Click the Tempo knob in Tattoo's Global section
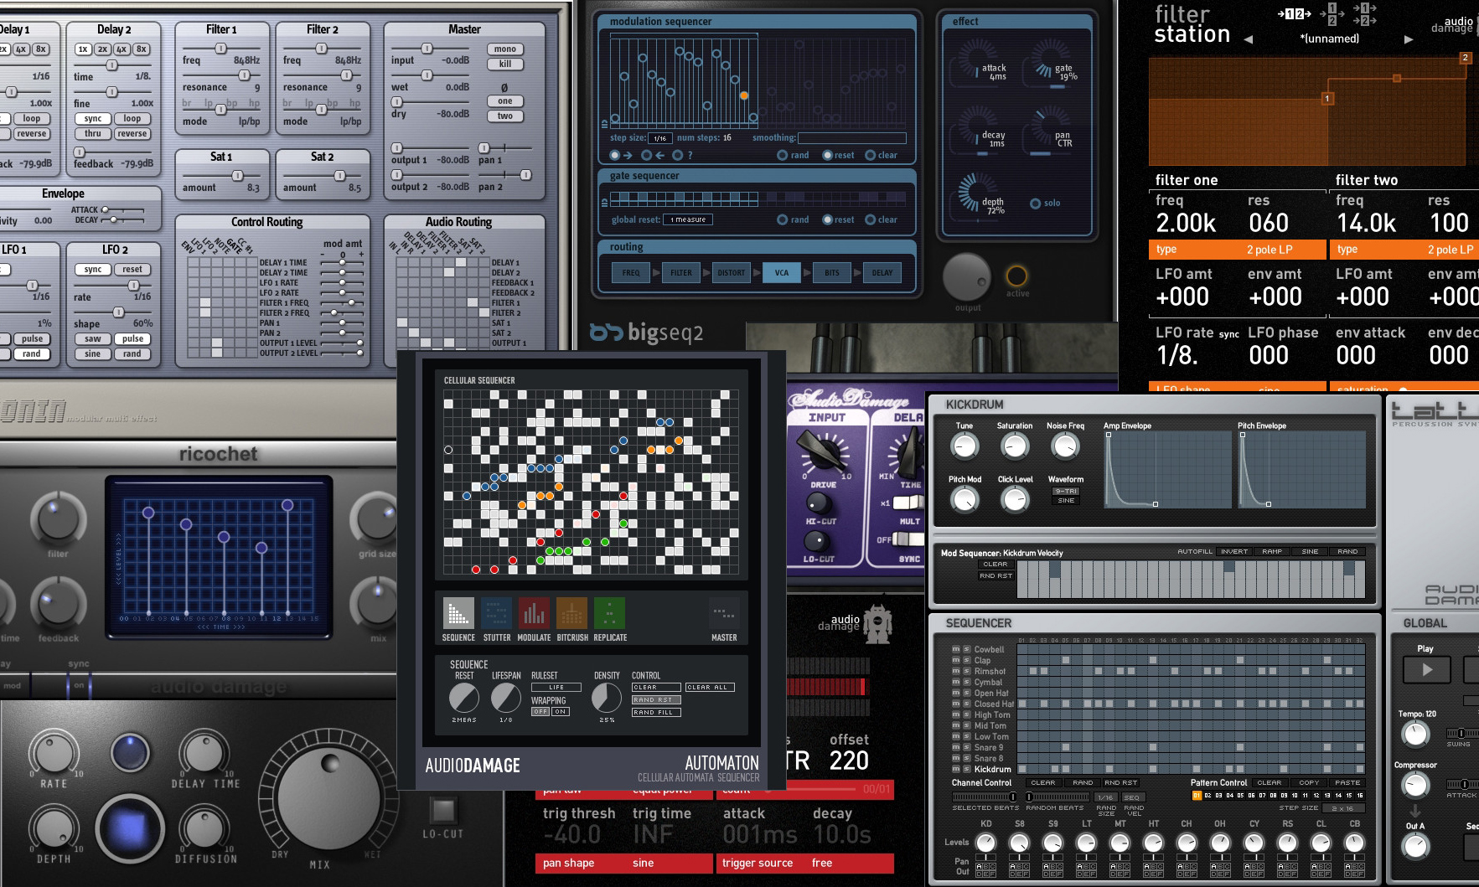Screen dimensions: 1479x887 [x=1415, y=735]
